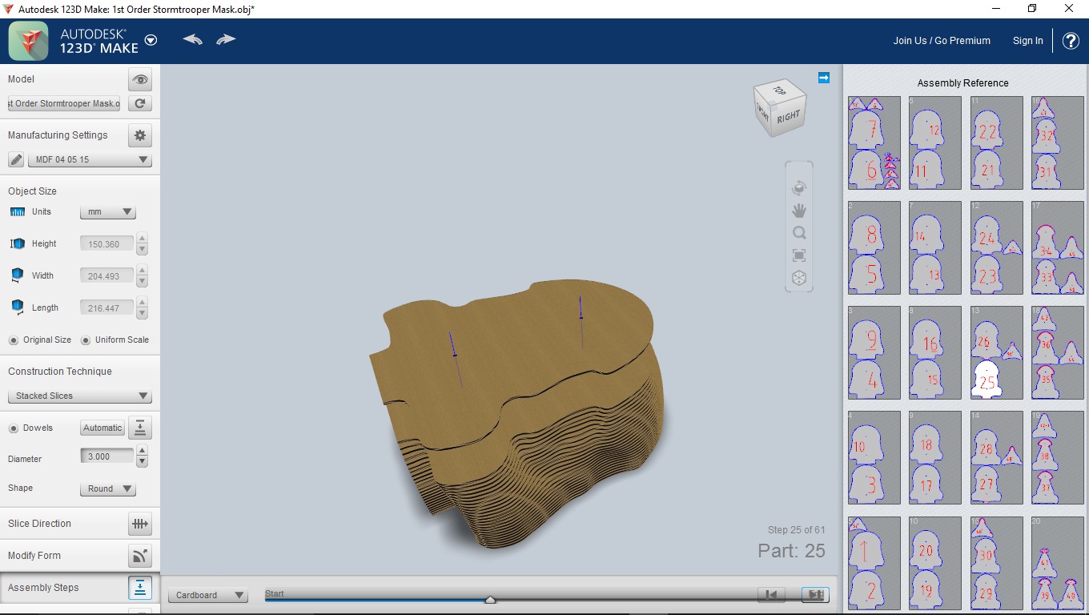This screenshot has width=1089, height=615.
Task: Collapse Assembly Reference panel arrow
Action: 824,78
